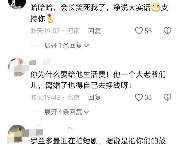Tap the 33 like count number
This screenshot has height=145, width=181.
148,97
